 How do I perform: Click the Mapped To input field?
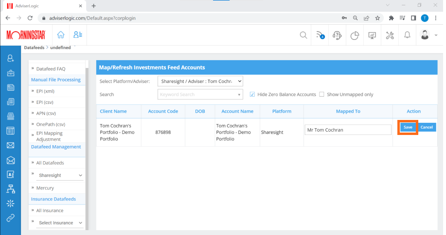point(348,130)
